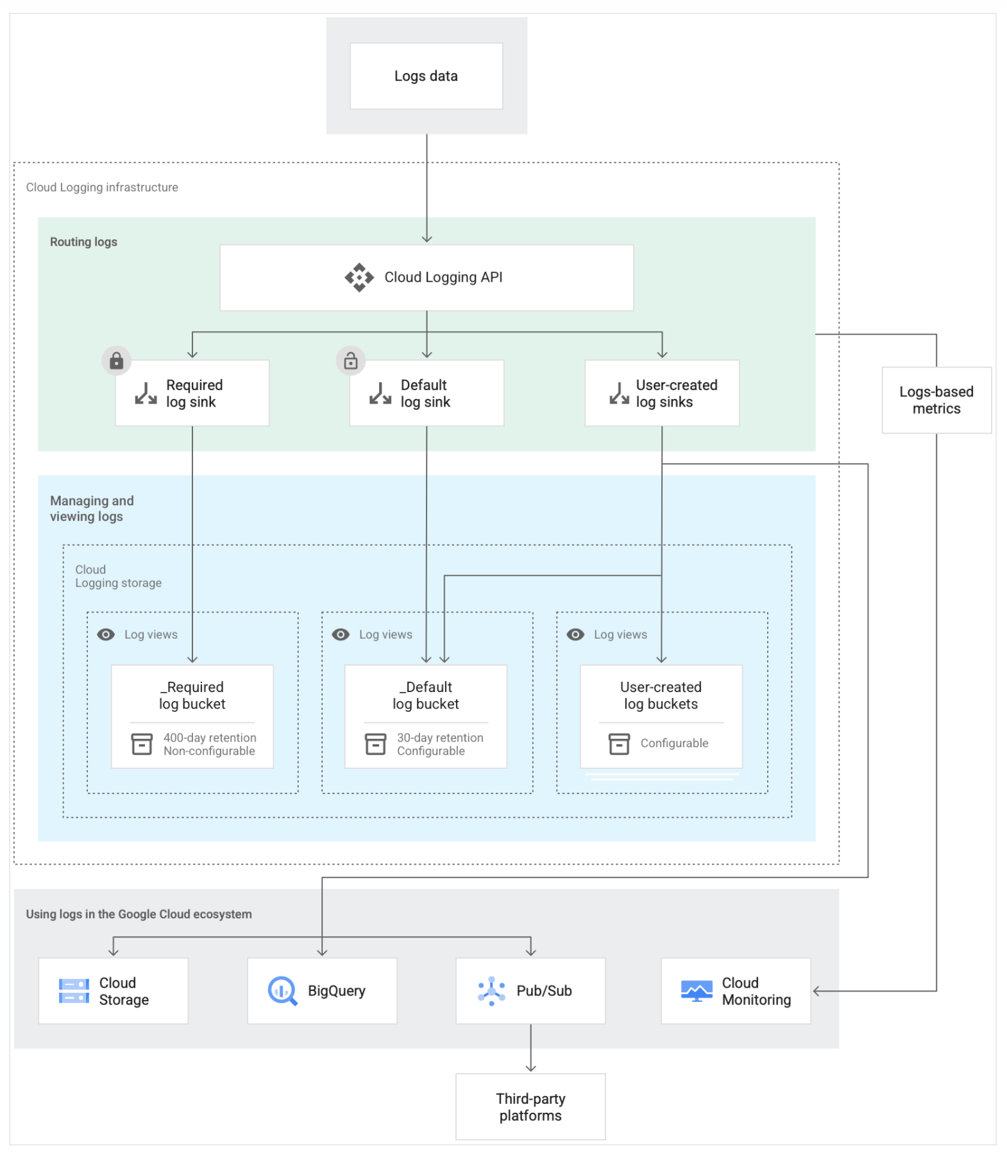The image size is (1007, 1157).
Task: Select the Logs-based metrics box
Action: coord(936,400)
